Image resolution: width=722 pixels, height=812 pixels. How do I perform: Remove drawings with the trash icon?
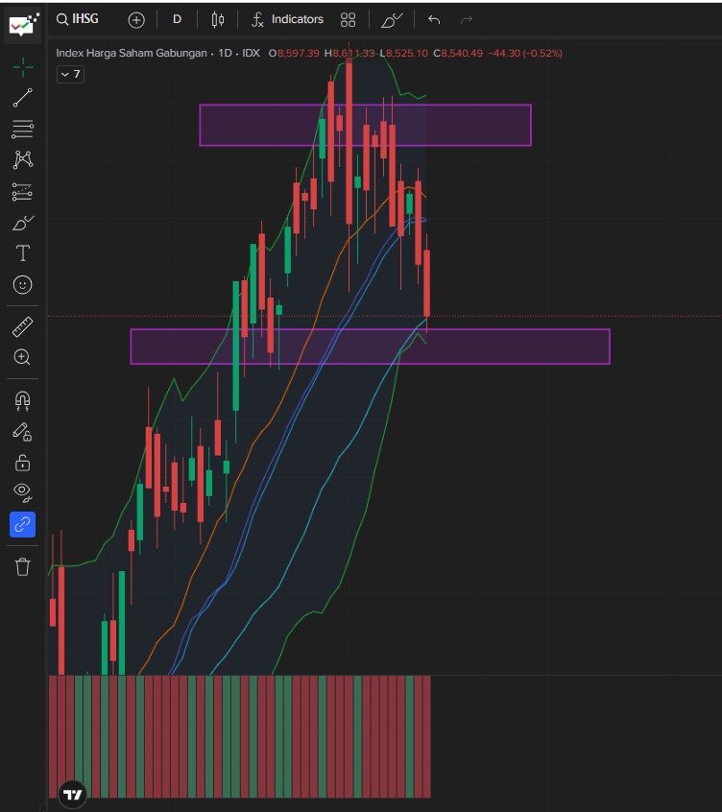(x=22, y=566)
